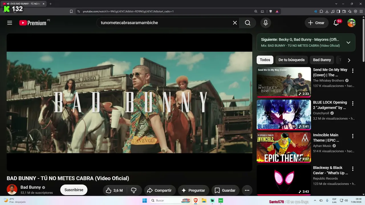Open Brave VPN shield icon
Image resolution: width=365 pixels, height=205 pixels.
pos(356,11)
